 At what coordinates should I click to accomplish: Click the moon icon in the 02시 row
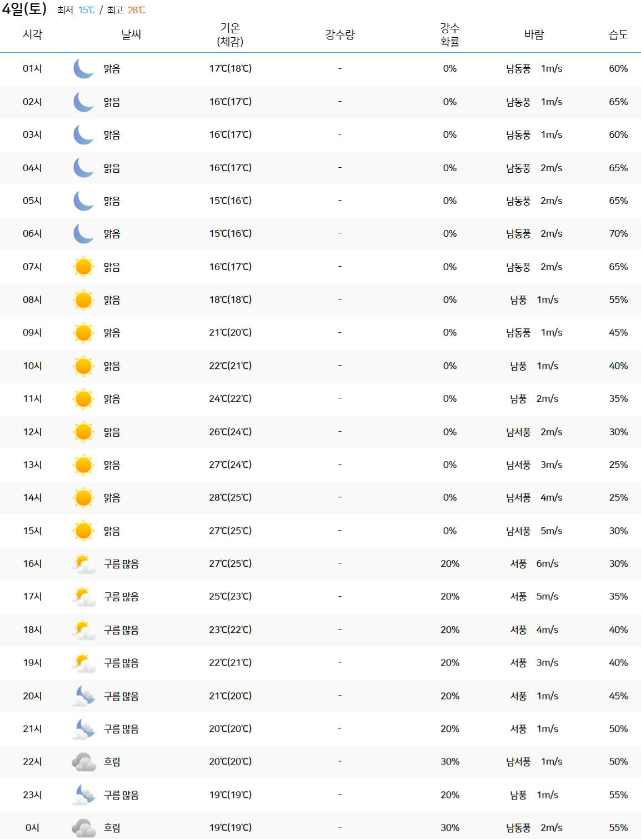coord(83,102)
